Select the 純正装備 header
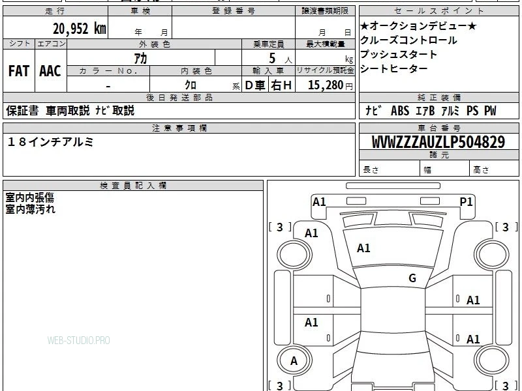522x391 pixels. [438, 97]
